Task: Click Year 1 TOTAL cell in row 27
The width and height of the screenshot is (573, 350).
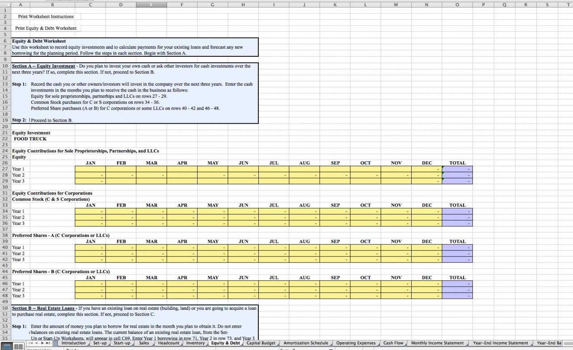Action: (x=457, y=169)
